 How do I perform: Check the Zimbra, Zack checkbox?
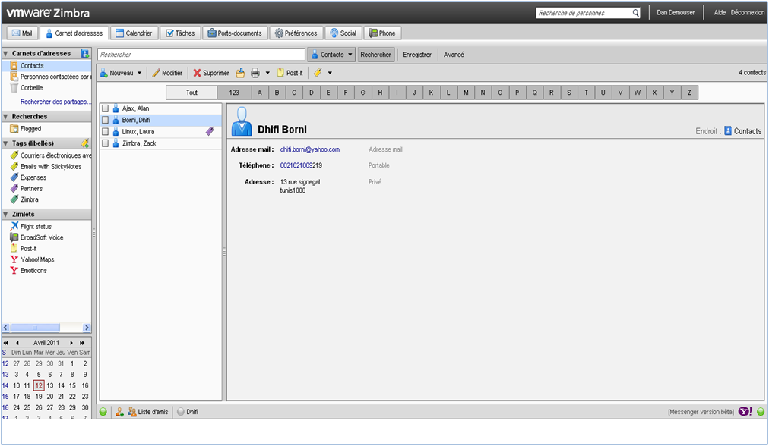click(105, 143)
